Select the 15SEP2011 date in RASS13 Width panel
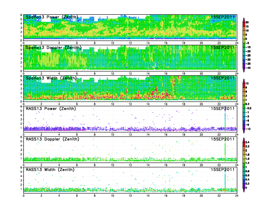Image resolution: width=272 pixels, height=210 pixels. coord(223,170)
